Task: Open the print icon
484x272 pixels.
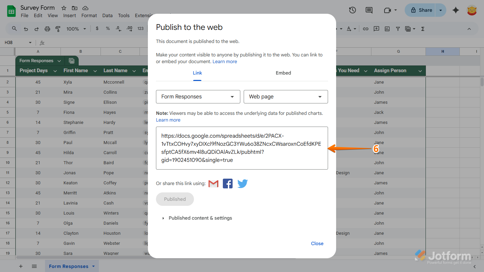Action: 47,29
